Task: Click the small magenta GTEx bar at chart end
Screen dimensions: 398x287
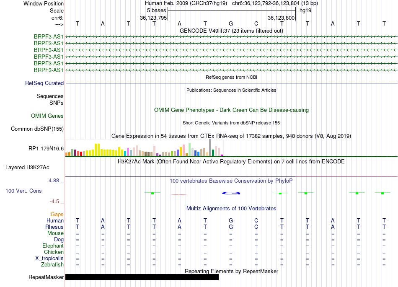Action: tap(222, 155)
